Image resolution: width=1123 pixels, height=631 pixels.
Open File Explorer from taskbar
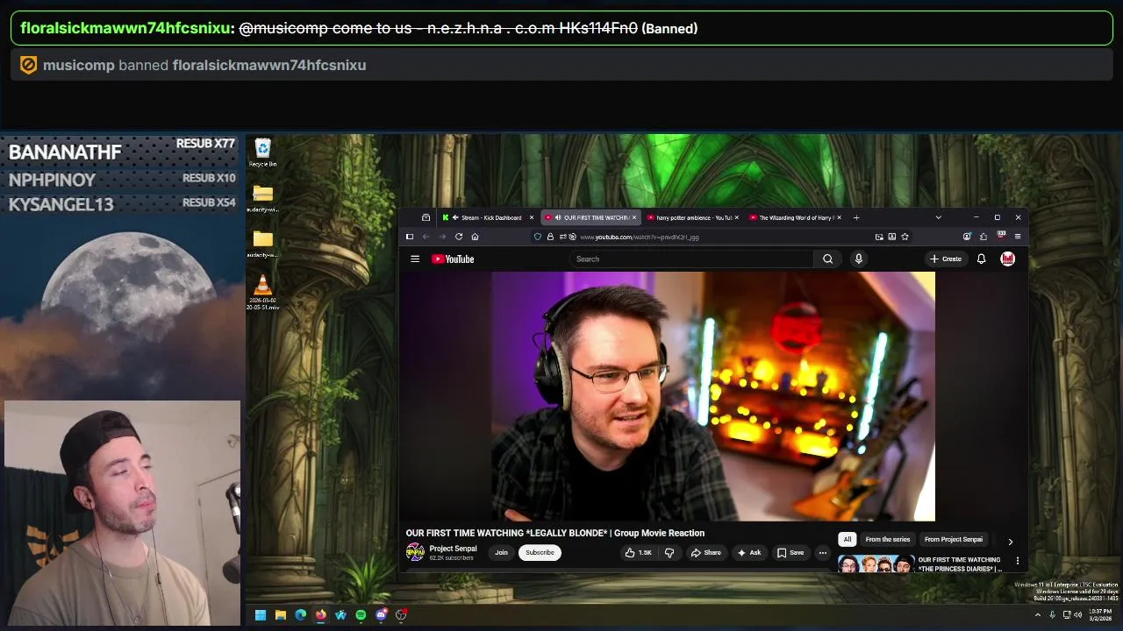click(281, 615)
